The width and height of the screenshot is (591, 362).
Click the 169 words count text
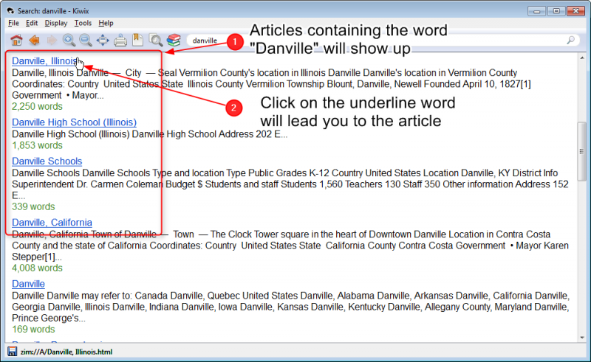pyautogui.click(x=33, y=330)
